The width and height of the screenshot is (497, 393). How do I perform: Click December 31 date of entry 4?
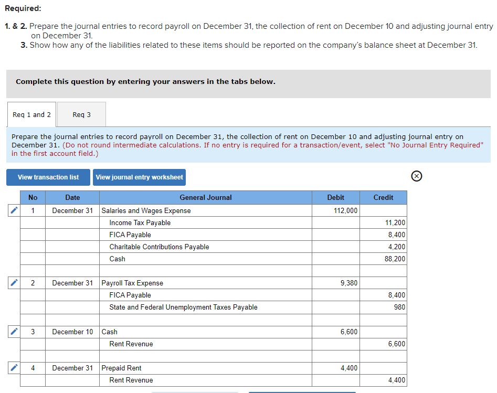[72, 368]
